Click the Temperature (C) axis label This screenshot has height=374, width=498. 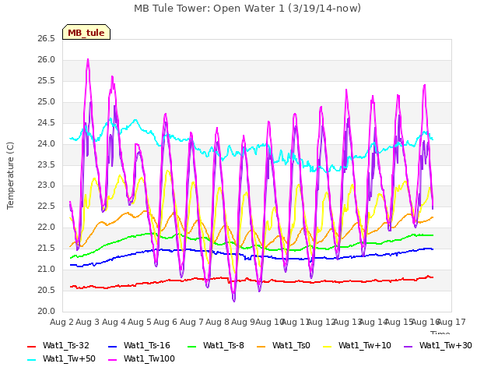[10, 175]
